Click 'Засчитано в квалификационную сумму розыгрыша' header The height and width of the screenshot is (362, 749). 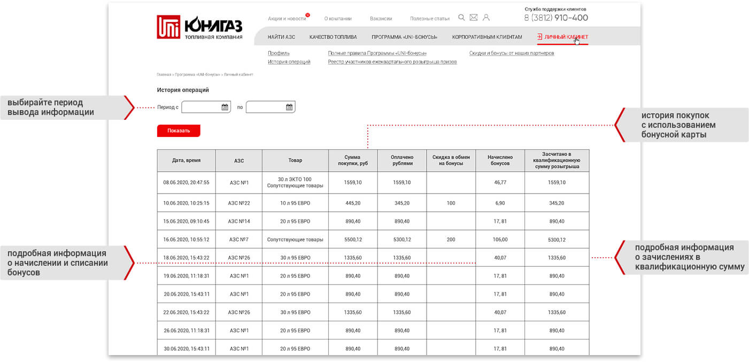click(x=557, y=160)
